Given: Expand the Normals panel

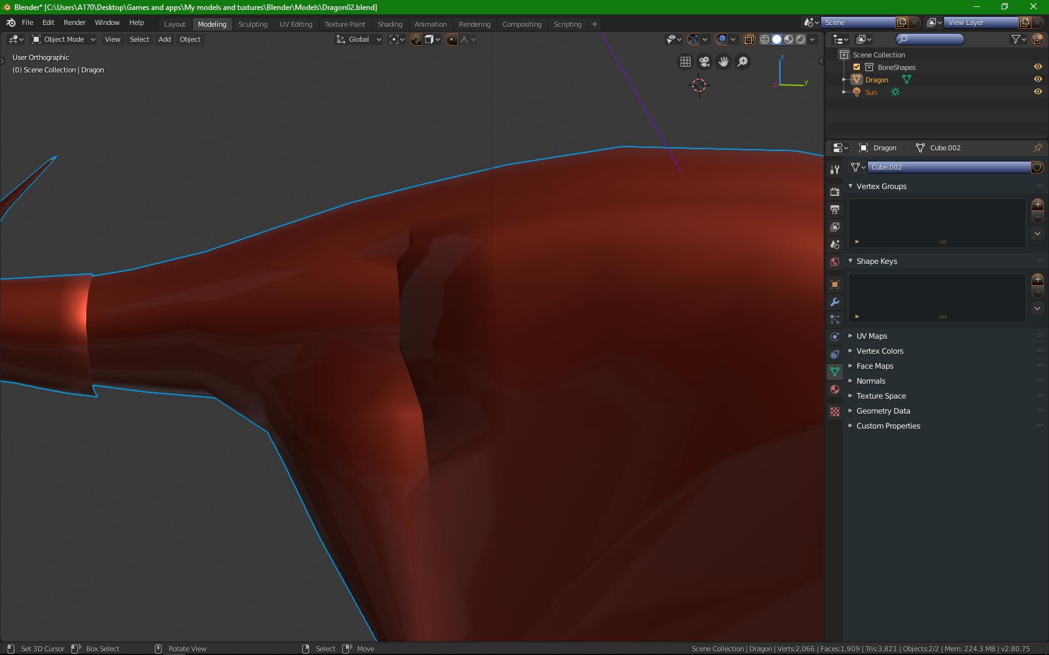Looking at the screenshot, I should click(850, 381).
